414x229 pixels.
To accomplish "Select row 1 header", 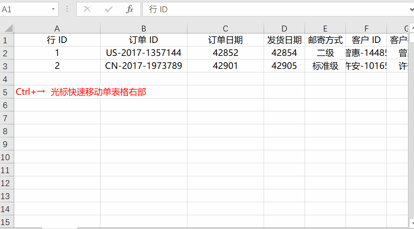I will point(7,40).
